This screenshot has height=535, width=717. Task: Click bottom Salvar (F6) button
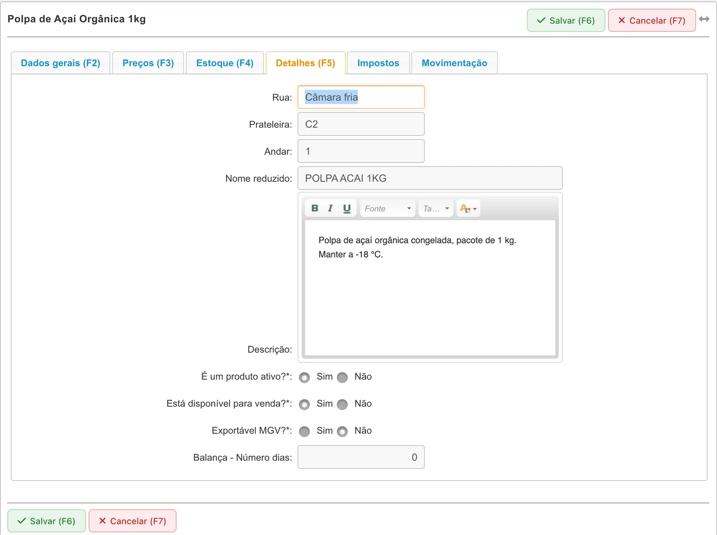[x=47, y=521]
